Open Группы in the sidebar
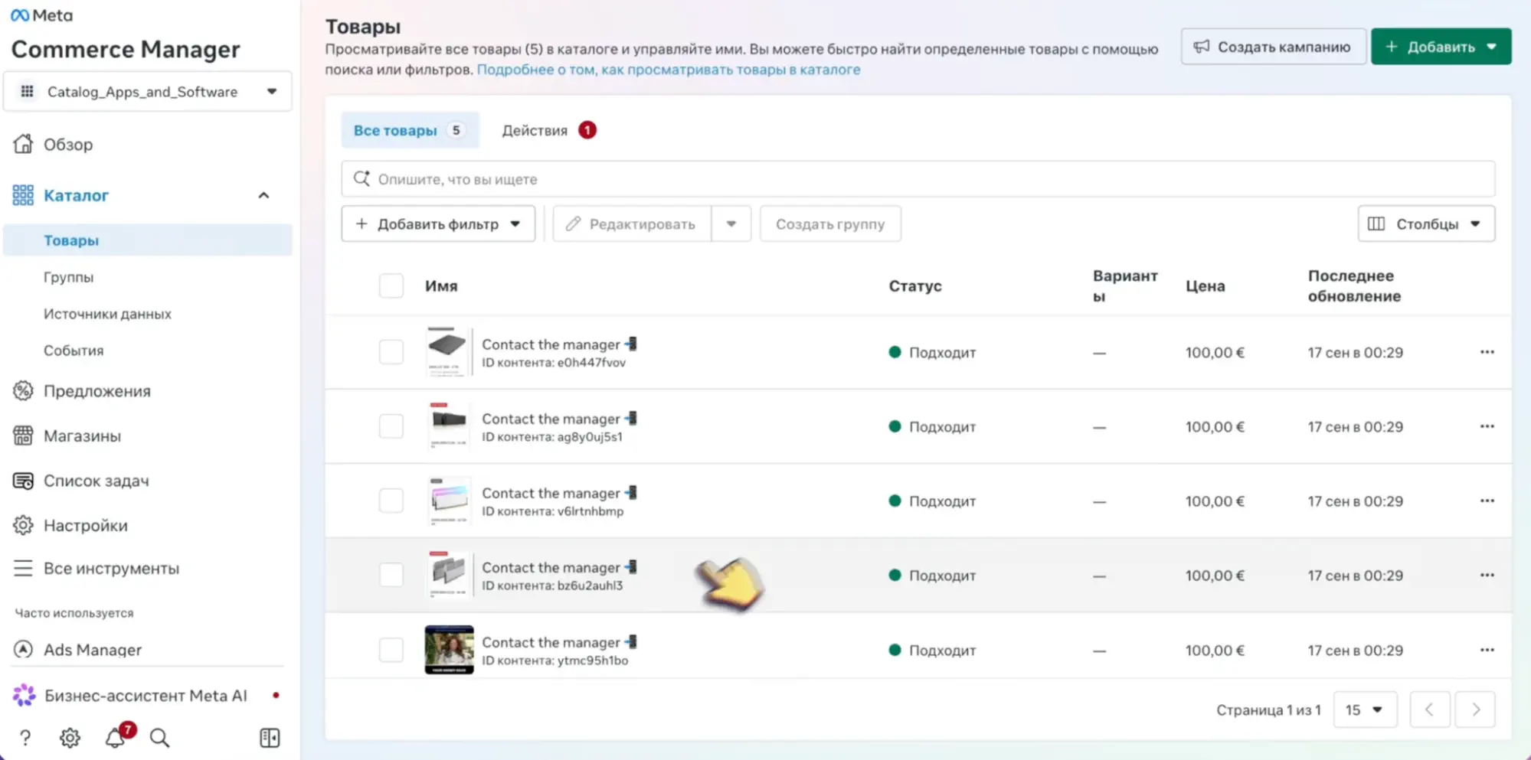 68,277
